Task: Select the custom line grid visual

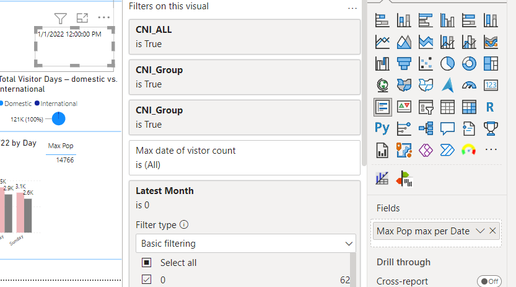Action: coord(382,179)
